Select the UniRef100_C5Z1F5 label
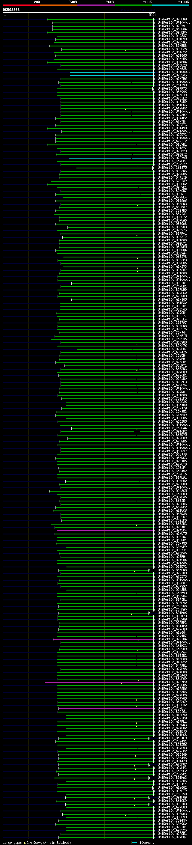Viewport: 192px width, 845px height. coord(172,399)
